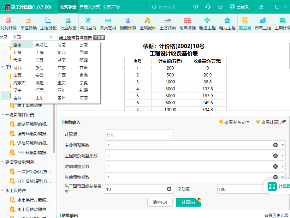Screen dimensions: 290x218
Task: Open the 砌筑装饰 masonry decoration tool
Action: pos(187,23)
